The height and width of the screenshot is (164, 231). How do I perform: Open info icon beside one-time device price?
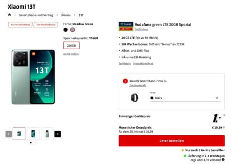point(224,115)
